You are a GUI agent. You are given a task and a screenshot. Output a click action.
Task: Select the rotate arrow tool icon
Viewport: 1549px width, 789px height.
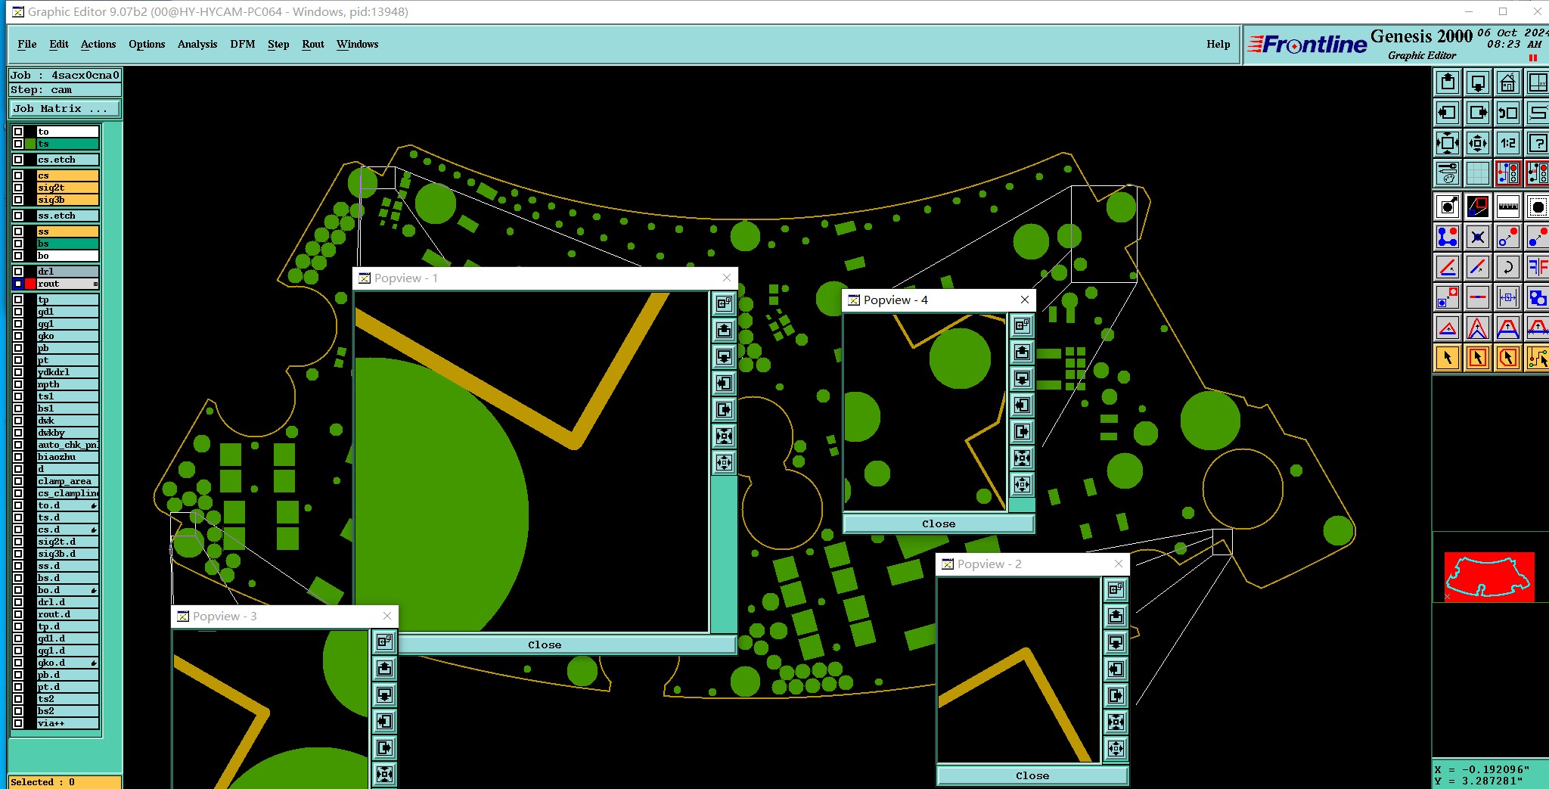click(x=1508, y=267)
